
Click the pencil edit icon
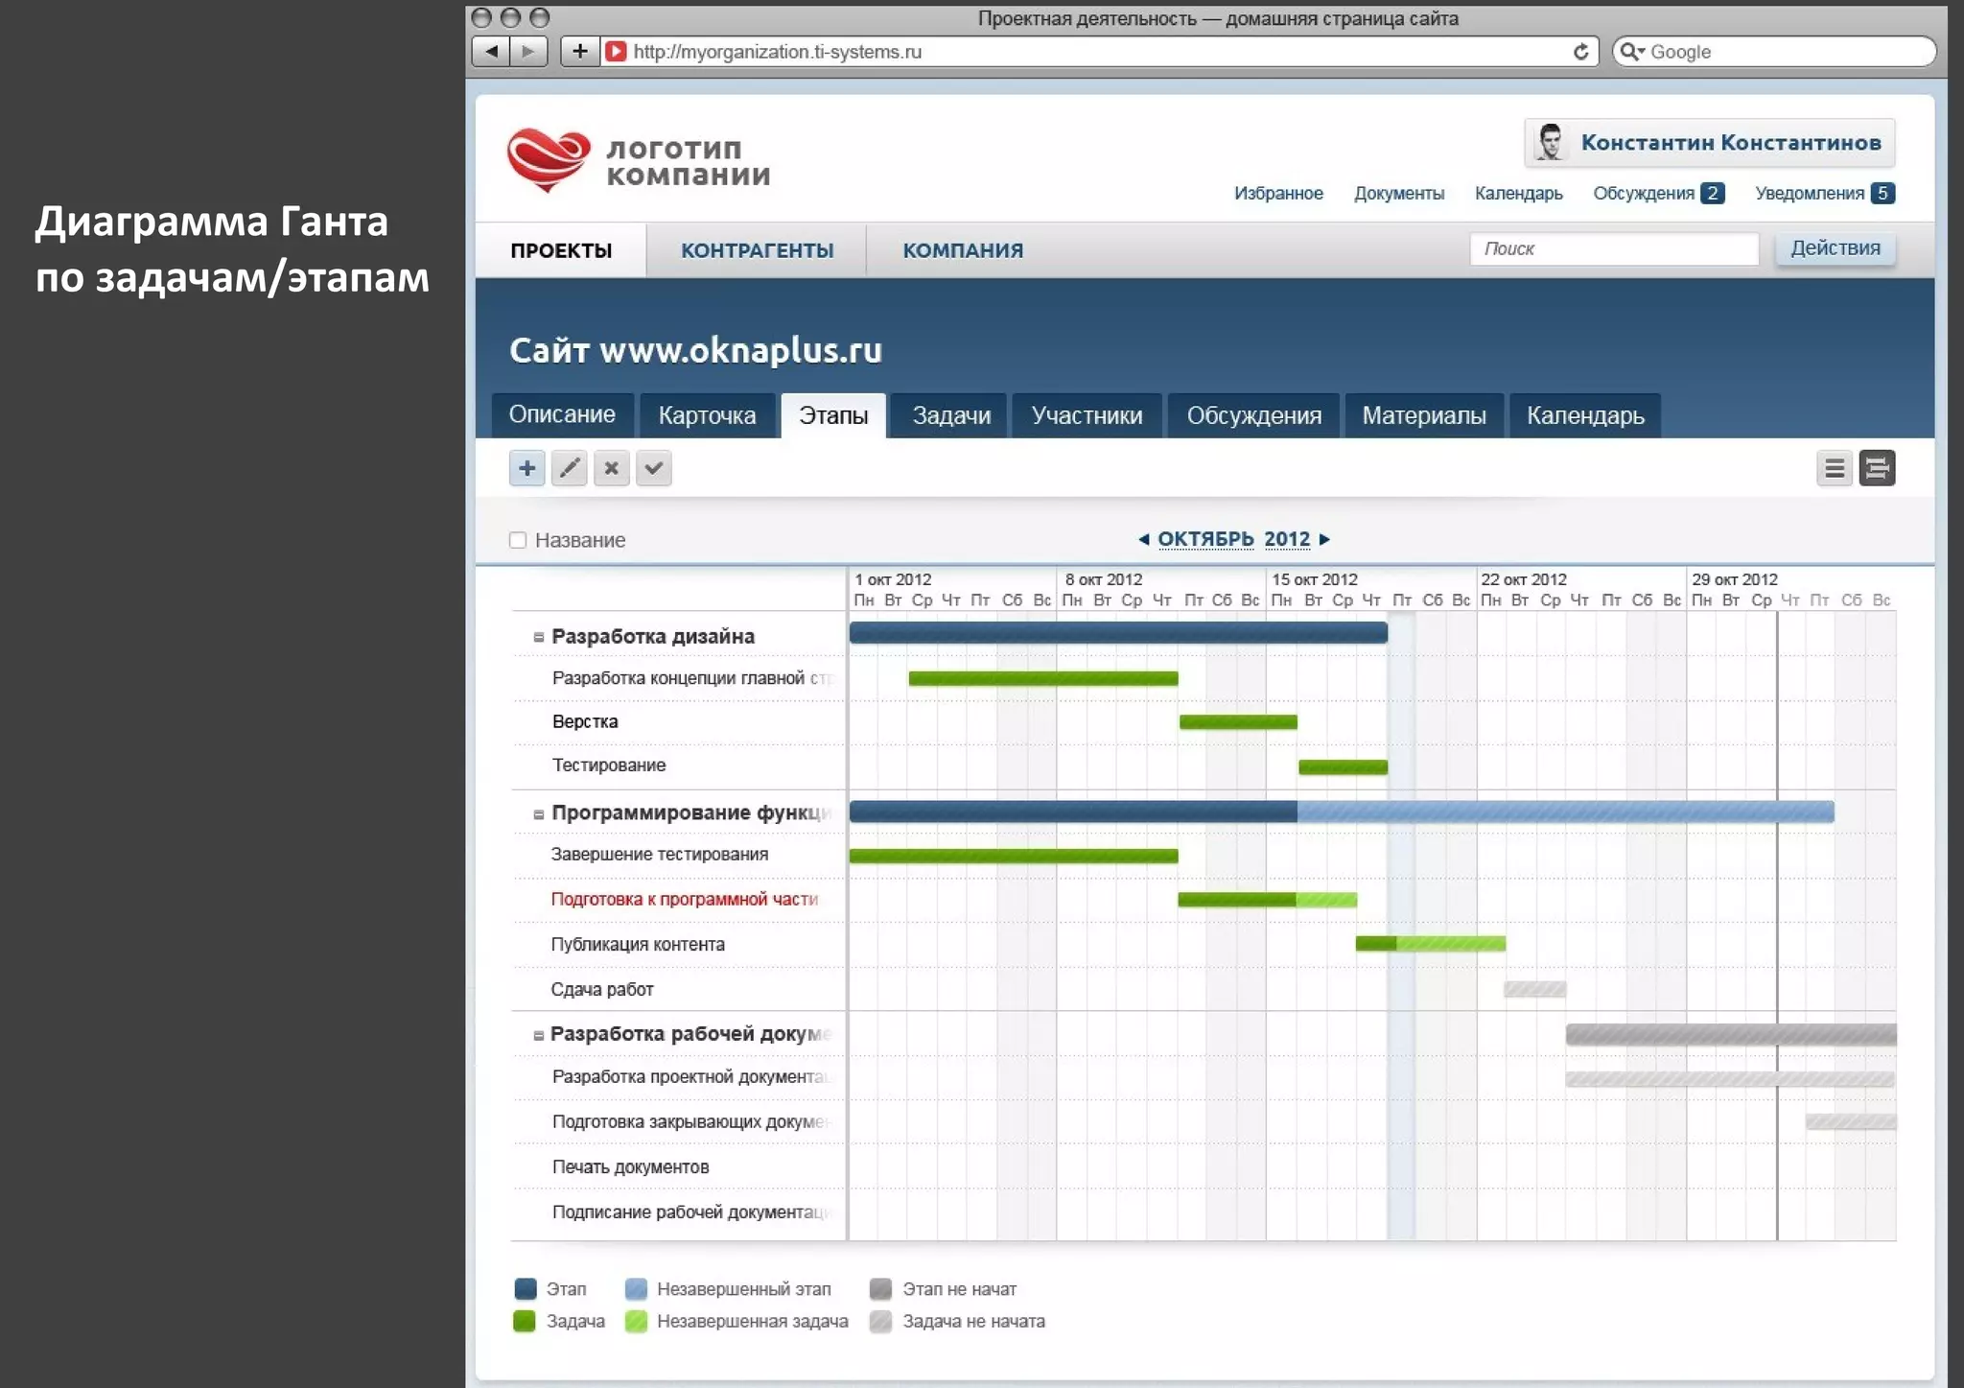tap(569, 468)
